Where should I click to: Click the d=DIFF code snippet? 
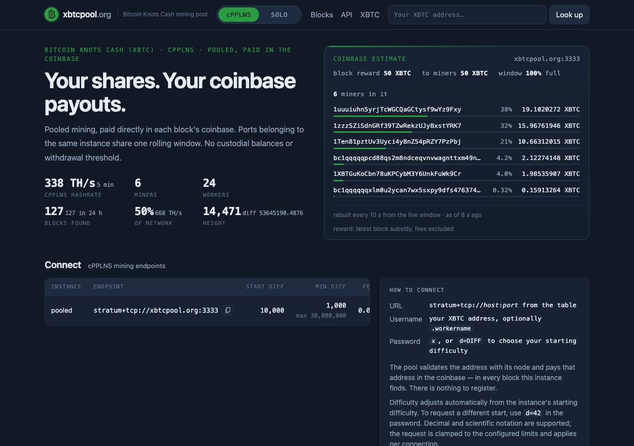click(x=470, y=341)
